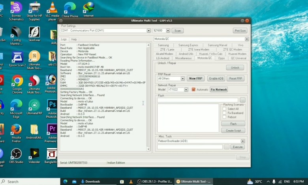The width and height of the screenshot is (308, 185).
Task: Open Borneo Schematics desktop shortcut
Action: tap(16, 11)
